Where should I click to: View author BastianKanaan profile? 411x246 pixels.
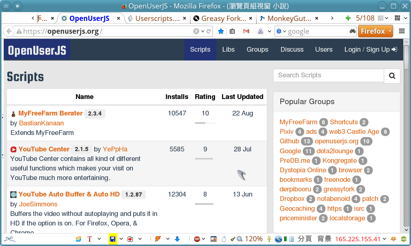[41, 123]
